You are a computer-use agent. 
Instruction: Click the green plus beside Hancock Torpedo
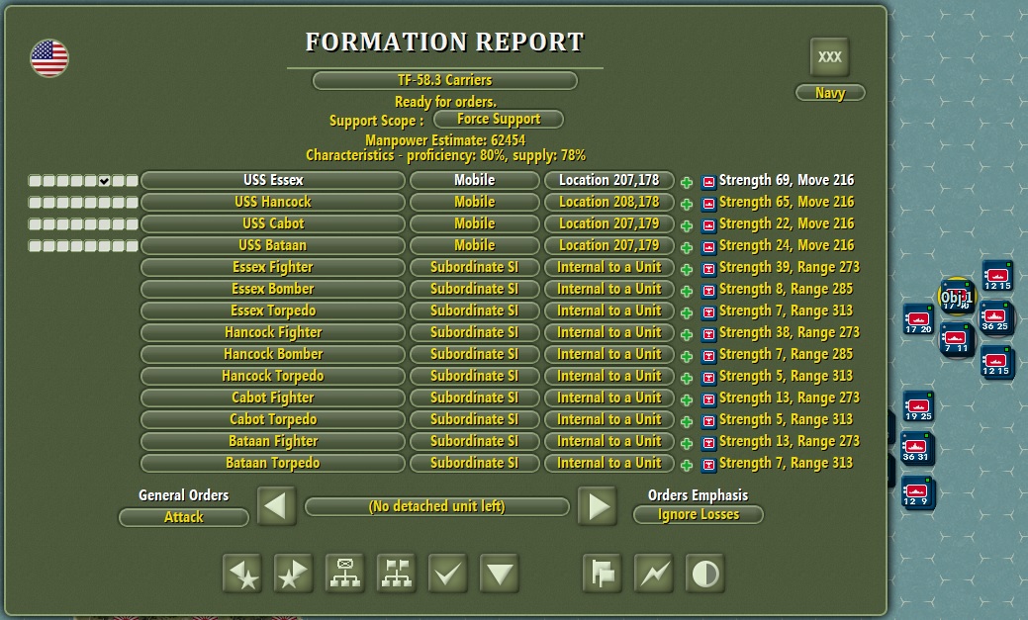coord(687,378)
